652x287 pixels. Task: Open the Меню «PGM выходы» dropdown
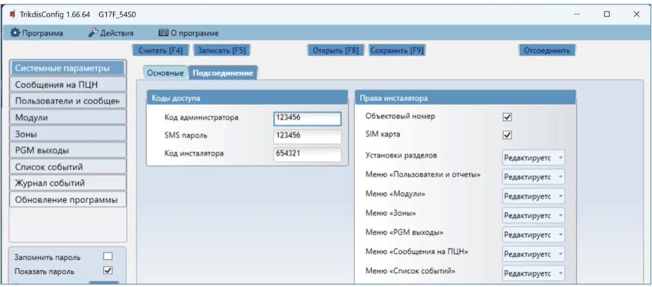point(533,234)
